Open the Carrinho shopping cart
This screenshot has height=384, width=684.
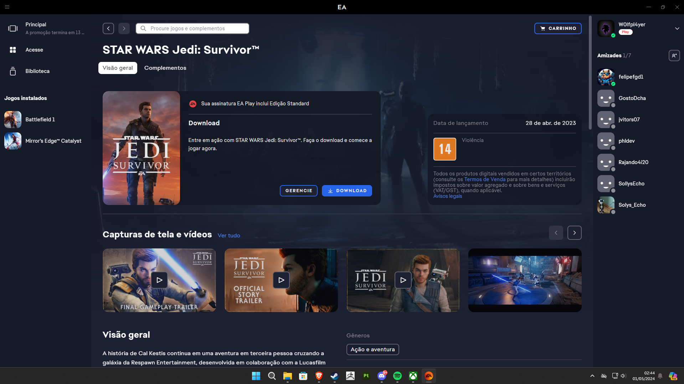tap(558, 28)
